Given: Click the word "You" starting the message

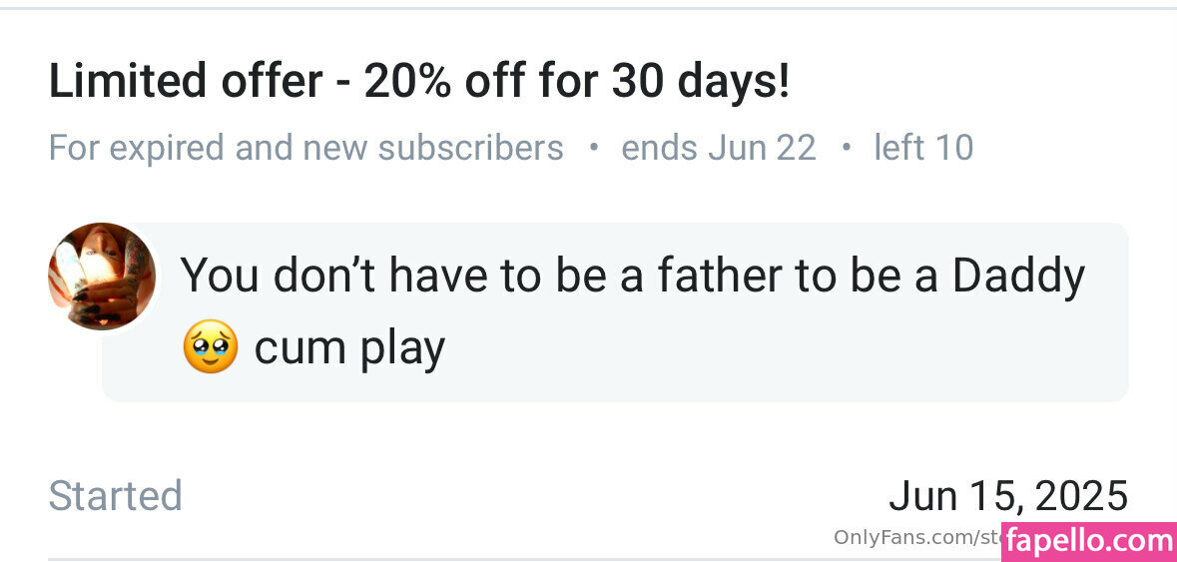Looking at the screenshot, I should (x=219, y=276).
